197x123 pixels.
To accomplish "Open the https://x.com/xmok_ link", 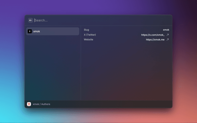I will click(153, 35).
